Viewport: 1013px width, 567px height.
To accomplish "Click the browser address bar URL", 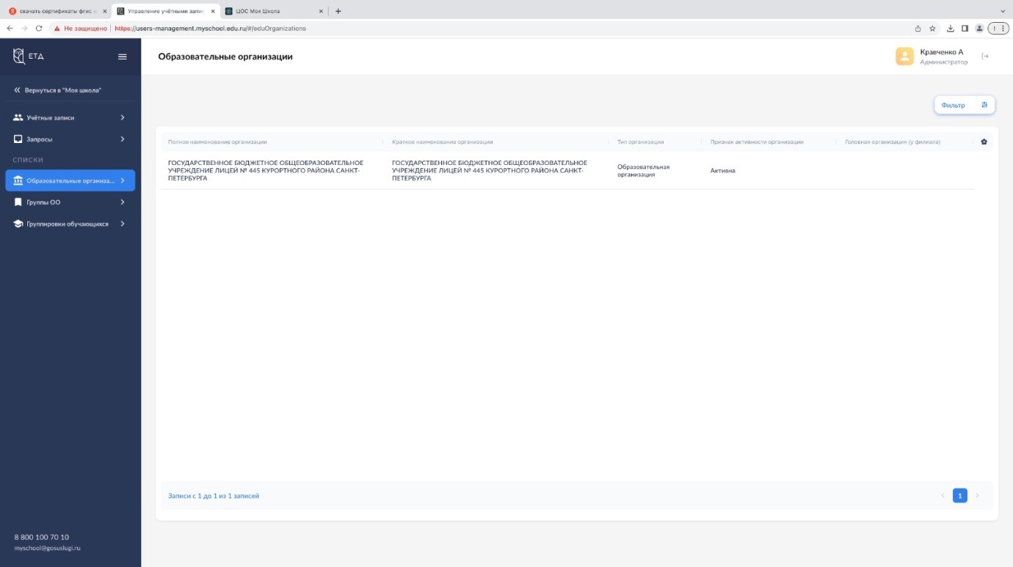I will pos(211,29).
